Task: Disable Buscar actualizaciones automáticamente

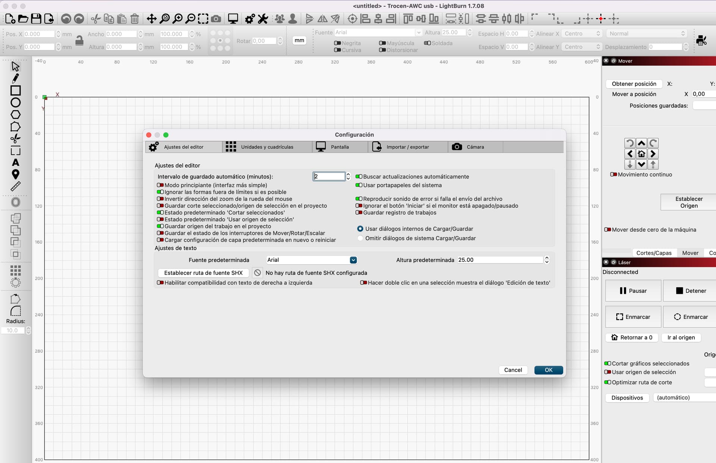Action: point(359,177)
